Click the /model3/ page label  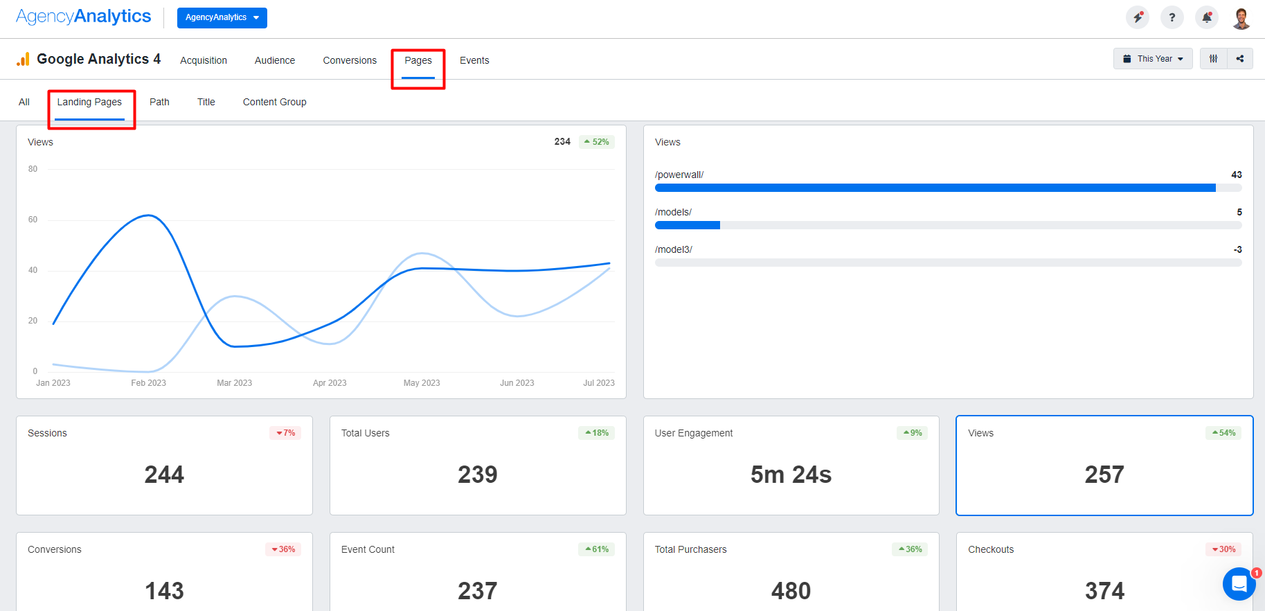pos(674,249)
